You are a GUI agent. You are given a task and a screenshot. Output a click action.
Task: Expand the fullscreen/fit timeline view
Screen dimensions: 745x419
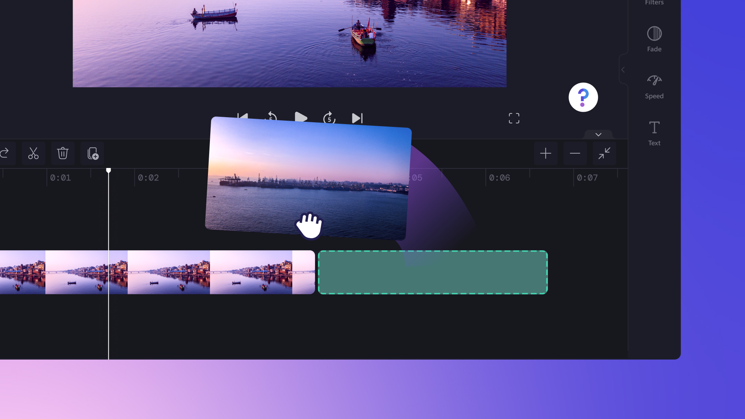click(x=604, y=154)
